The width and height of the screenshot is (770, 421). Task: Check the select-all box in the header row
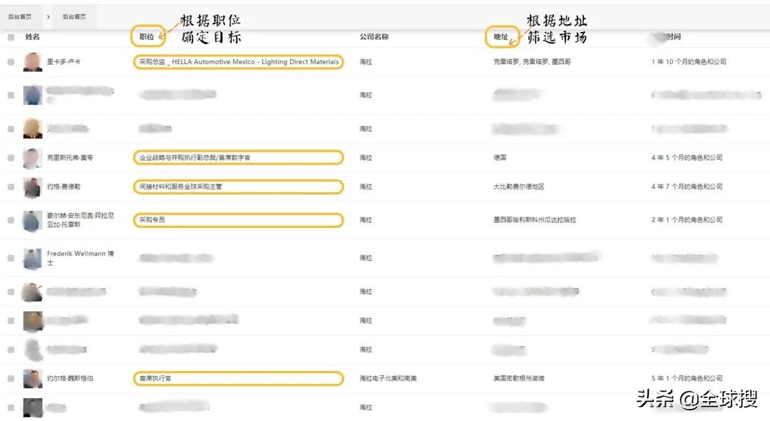11,36
